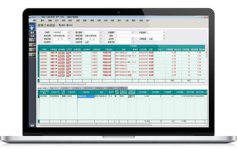Open the 客户简称 lookup ellipsis button
This screenshot has width=237, height=149.
click(x=101, y=33)
